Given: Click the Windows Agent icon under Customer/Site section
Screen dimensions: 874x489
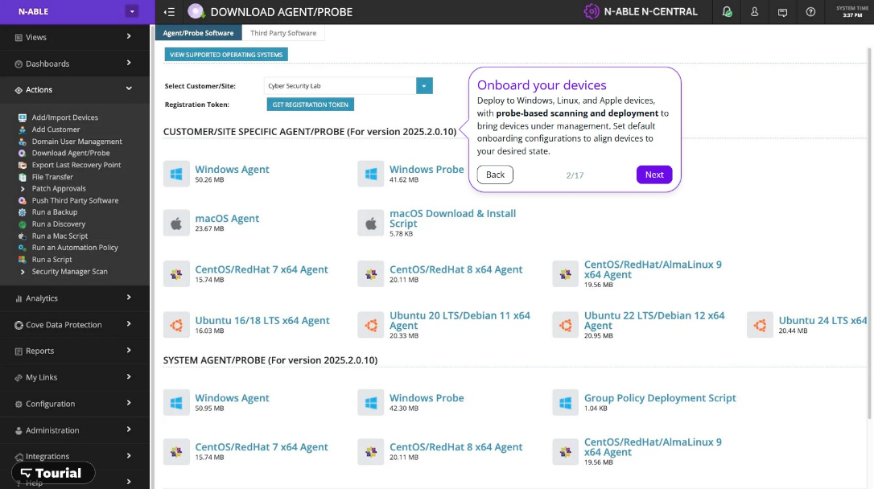Looking at the screenshot, I should (x=176, y=174).
